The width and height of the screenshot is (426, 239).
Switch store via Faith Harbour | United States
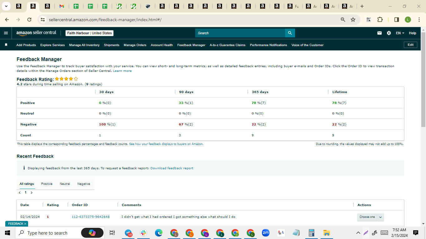(x=90, y=33)
